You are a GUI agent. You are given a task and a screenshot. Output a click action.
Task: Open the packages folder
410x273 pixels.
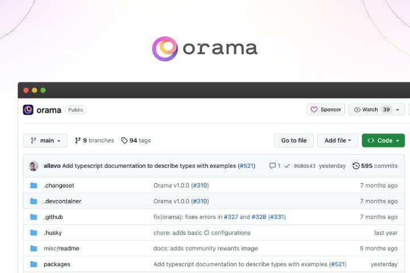tap(57, 264)
